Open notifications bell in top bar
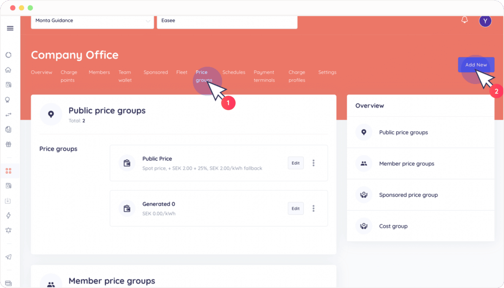This screenshot has width=504, height=288. pyautogui.click(x=465, y=20)
